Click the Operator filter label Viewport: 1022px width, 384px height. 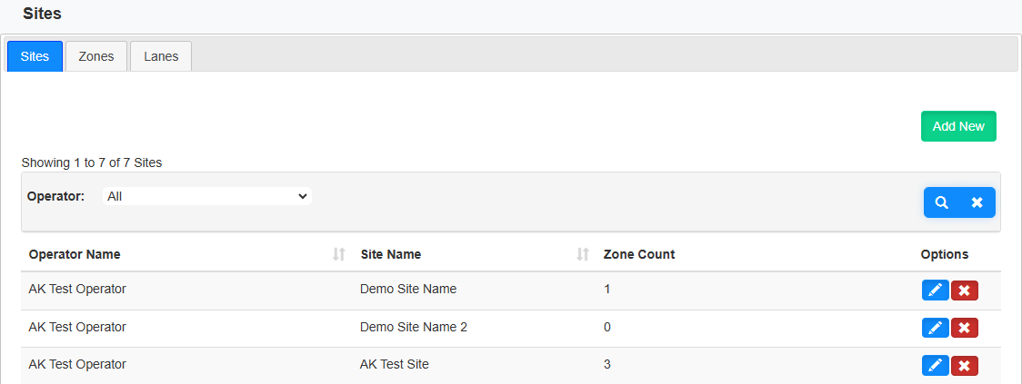(56, 196)
